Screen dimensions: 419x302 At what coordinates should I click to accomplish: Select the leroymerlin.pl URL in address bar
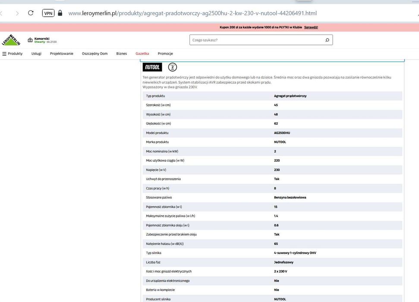[x=192, y=13]
